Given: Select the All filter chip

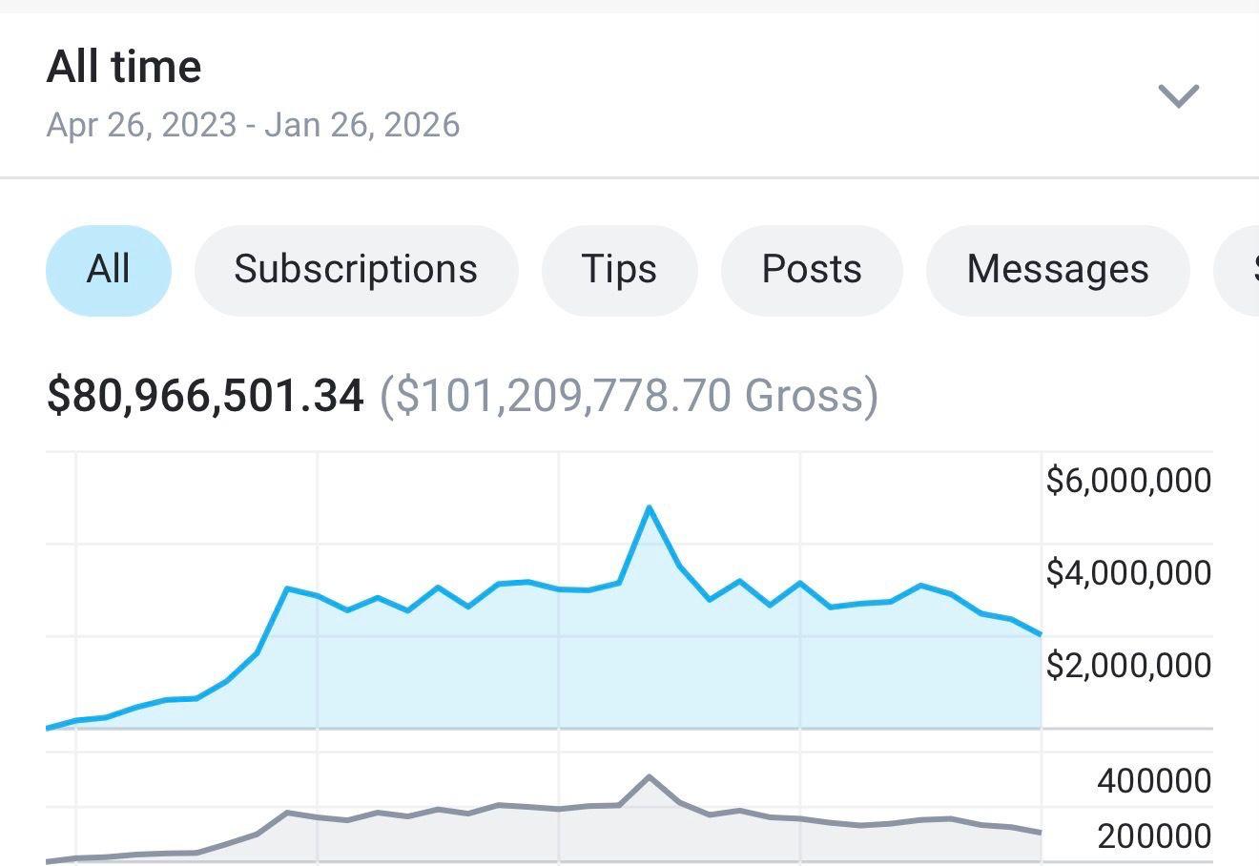Looking at the screenshot, I should (109, 270).
